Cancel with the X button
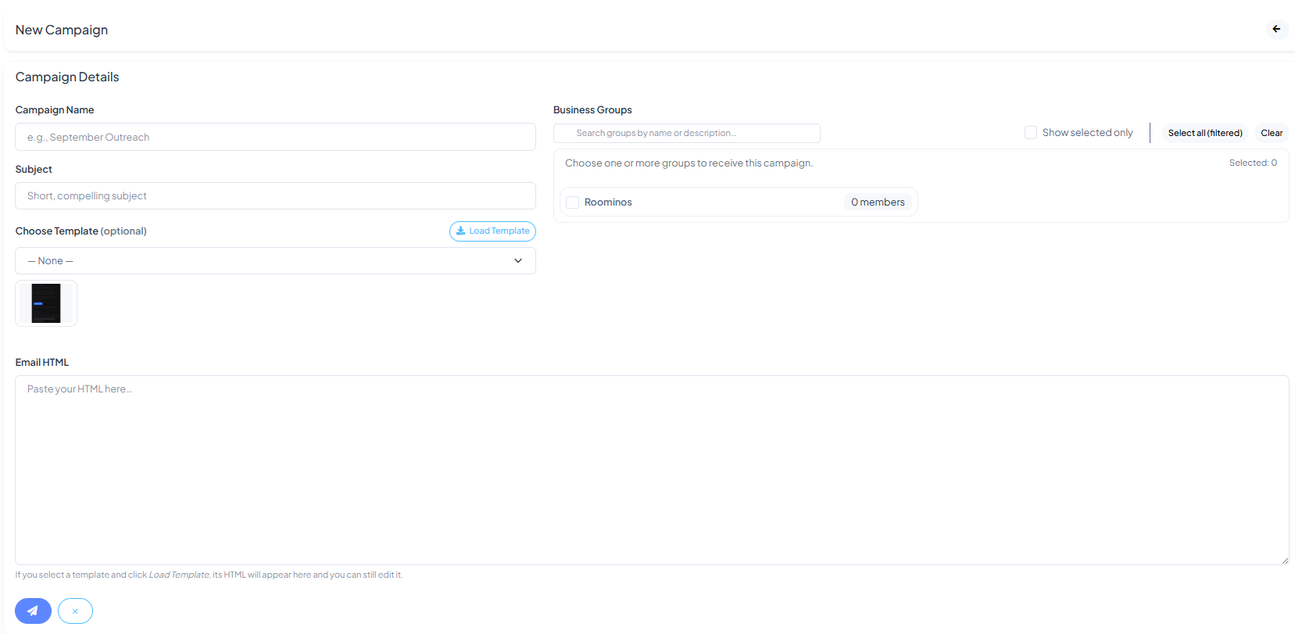Image resolution: width=1295 pixels, height=634 pixels. [x=75, y=611]
